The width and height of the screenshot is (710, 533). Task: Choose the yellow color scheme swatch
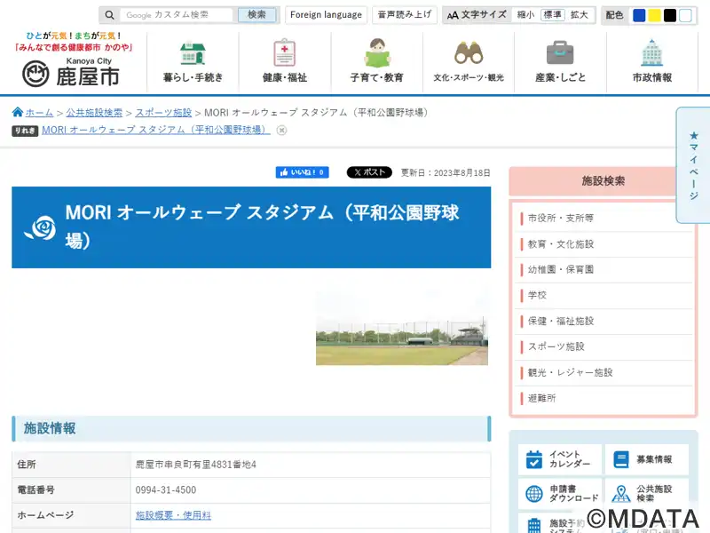pos(654,15)
